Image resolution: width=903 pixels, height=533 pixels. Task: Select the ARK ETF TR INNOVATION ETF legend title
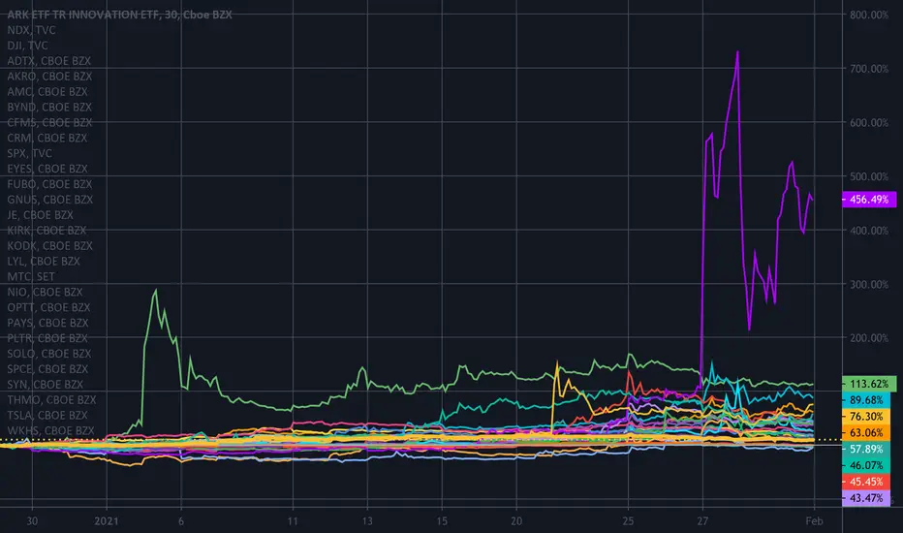click(x=119, y=15)
